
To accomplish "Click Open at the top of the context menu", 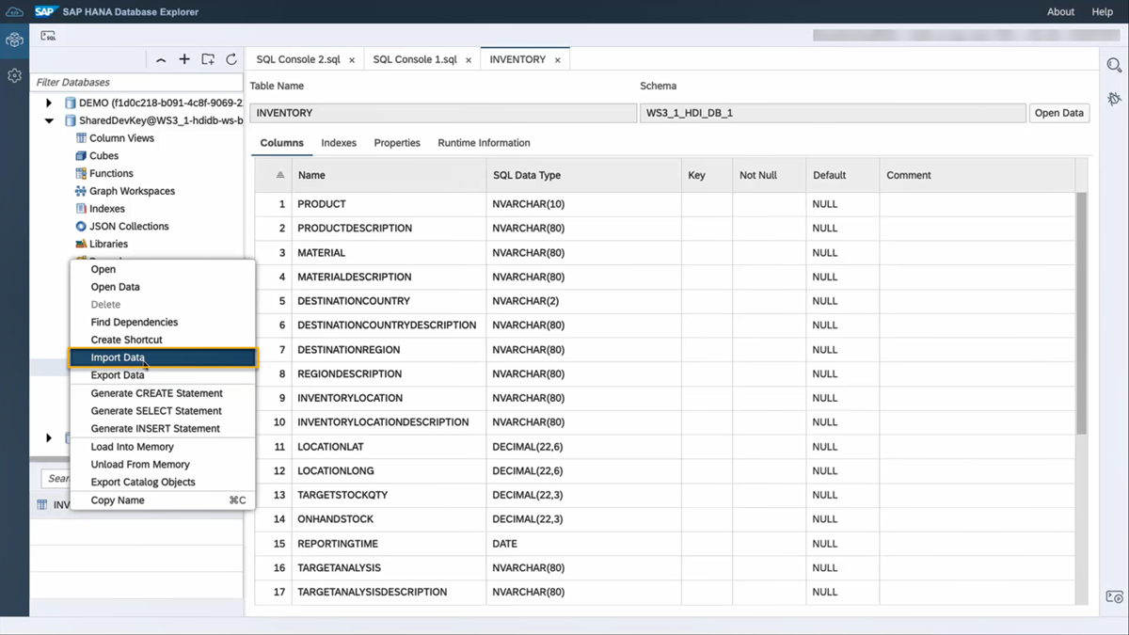I will click(x=162, y=269).
